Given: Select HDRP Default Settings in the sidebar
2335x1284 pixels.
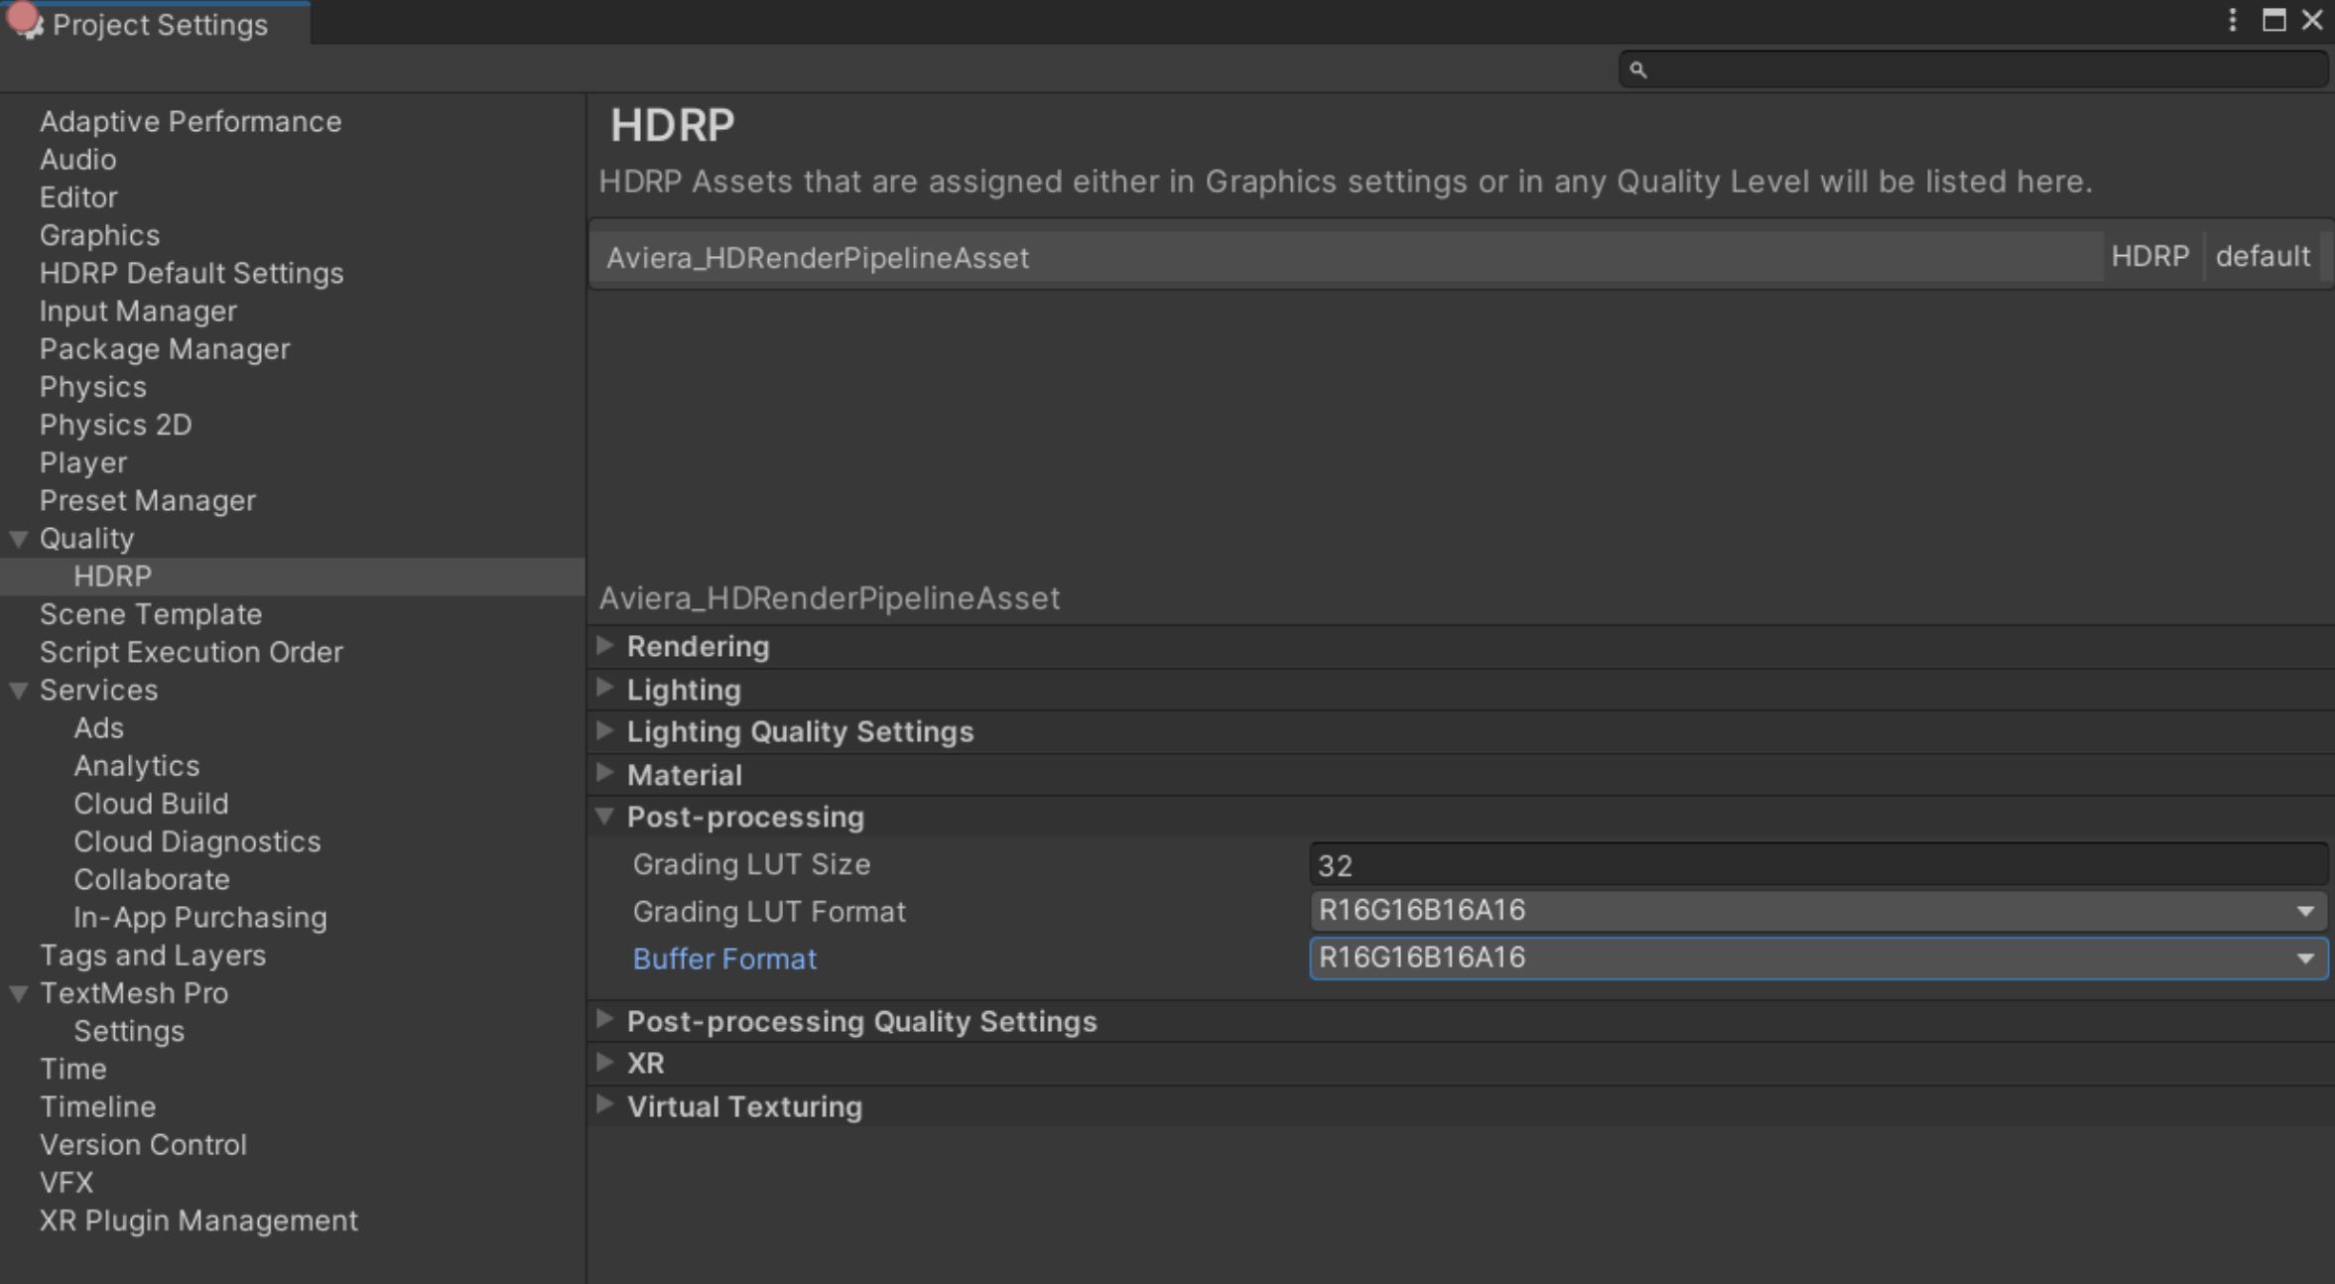Looking at the screenshot, I should click(x=192, y=273).
